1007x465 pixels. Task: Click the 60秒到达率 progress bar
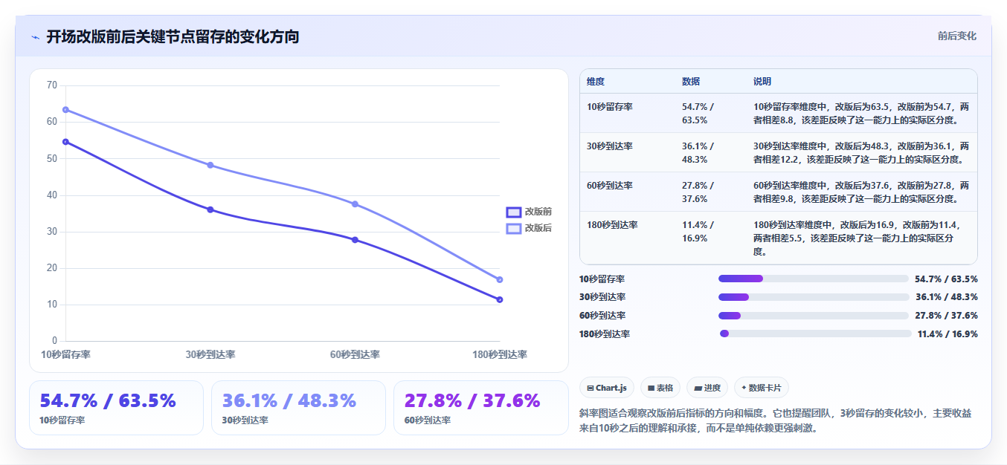click(814, 316)
